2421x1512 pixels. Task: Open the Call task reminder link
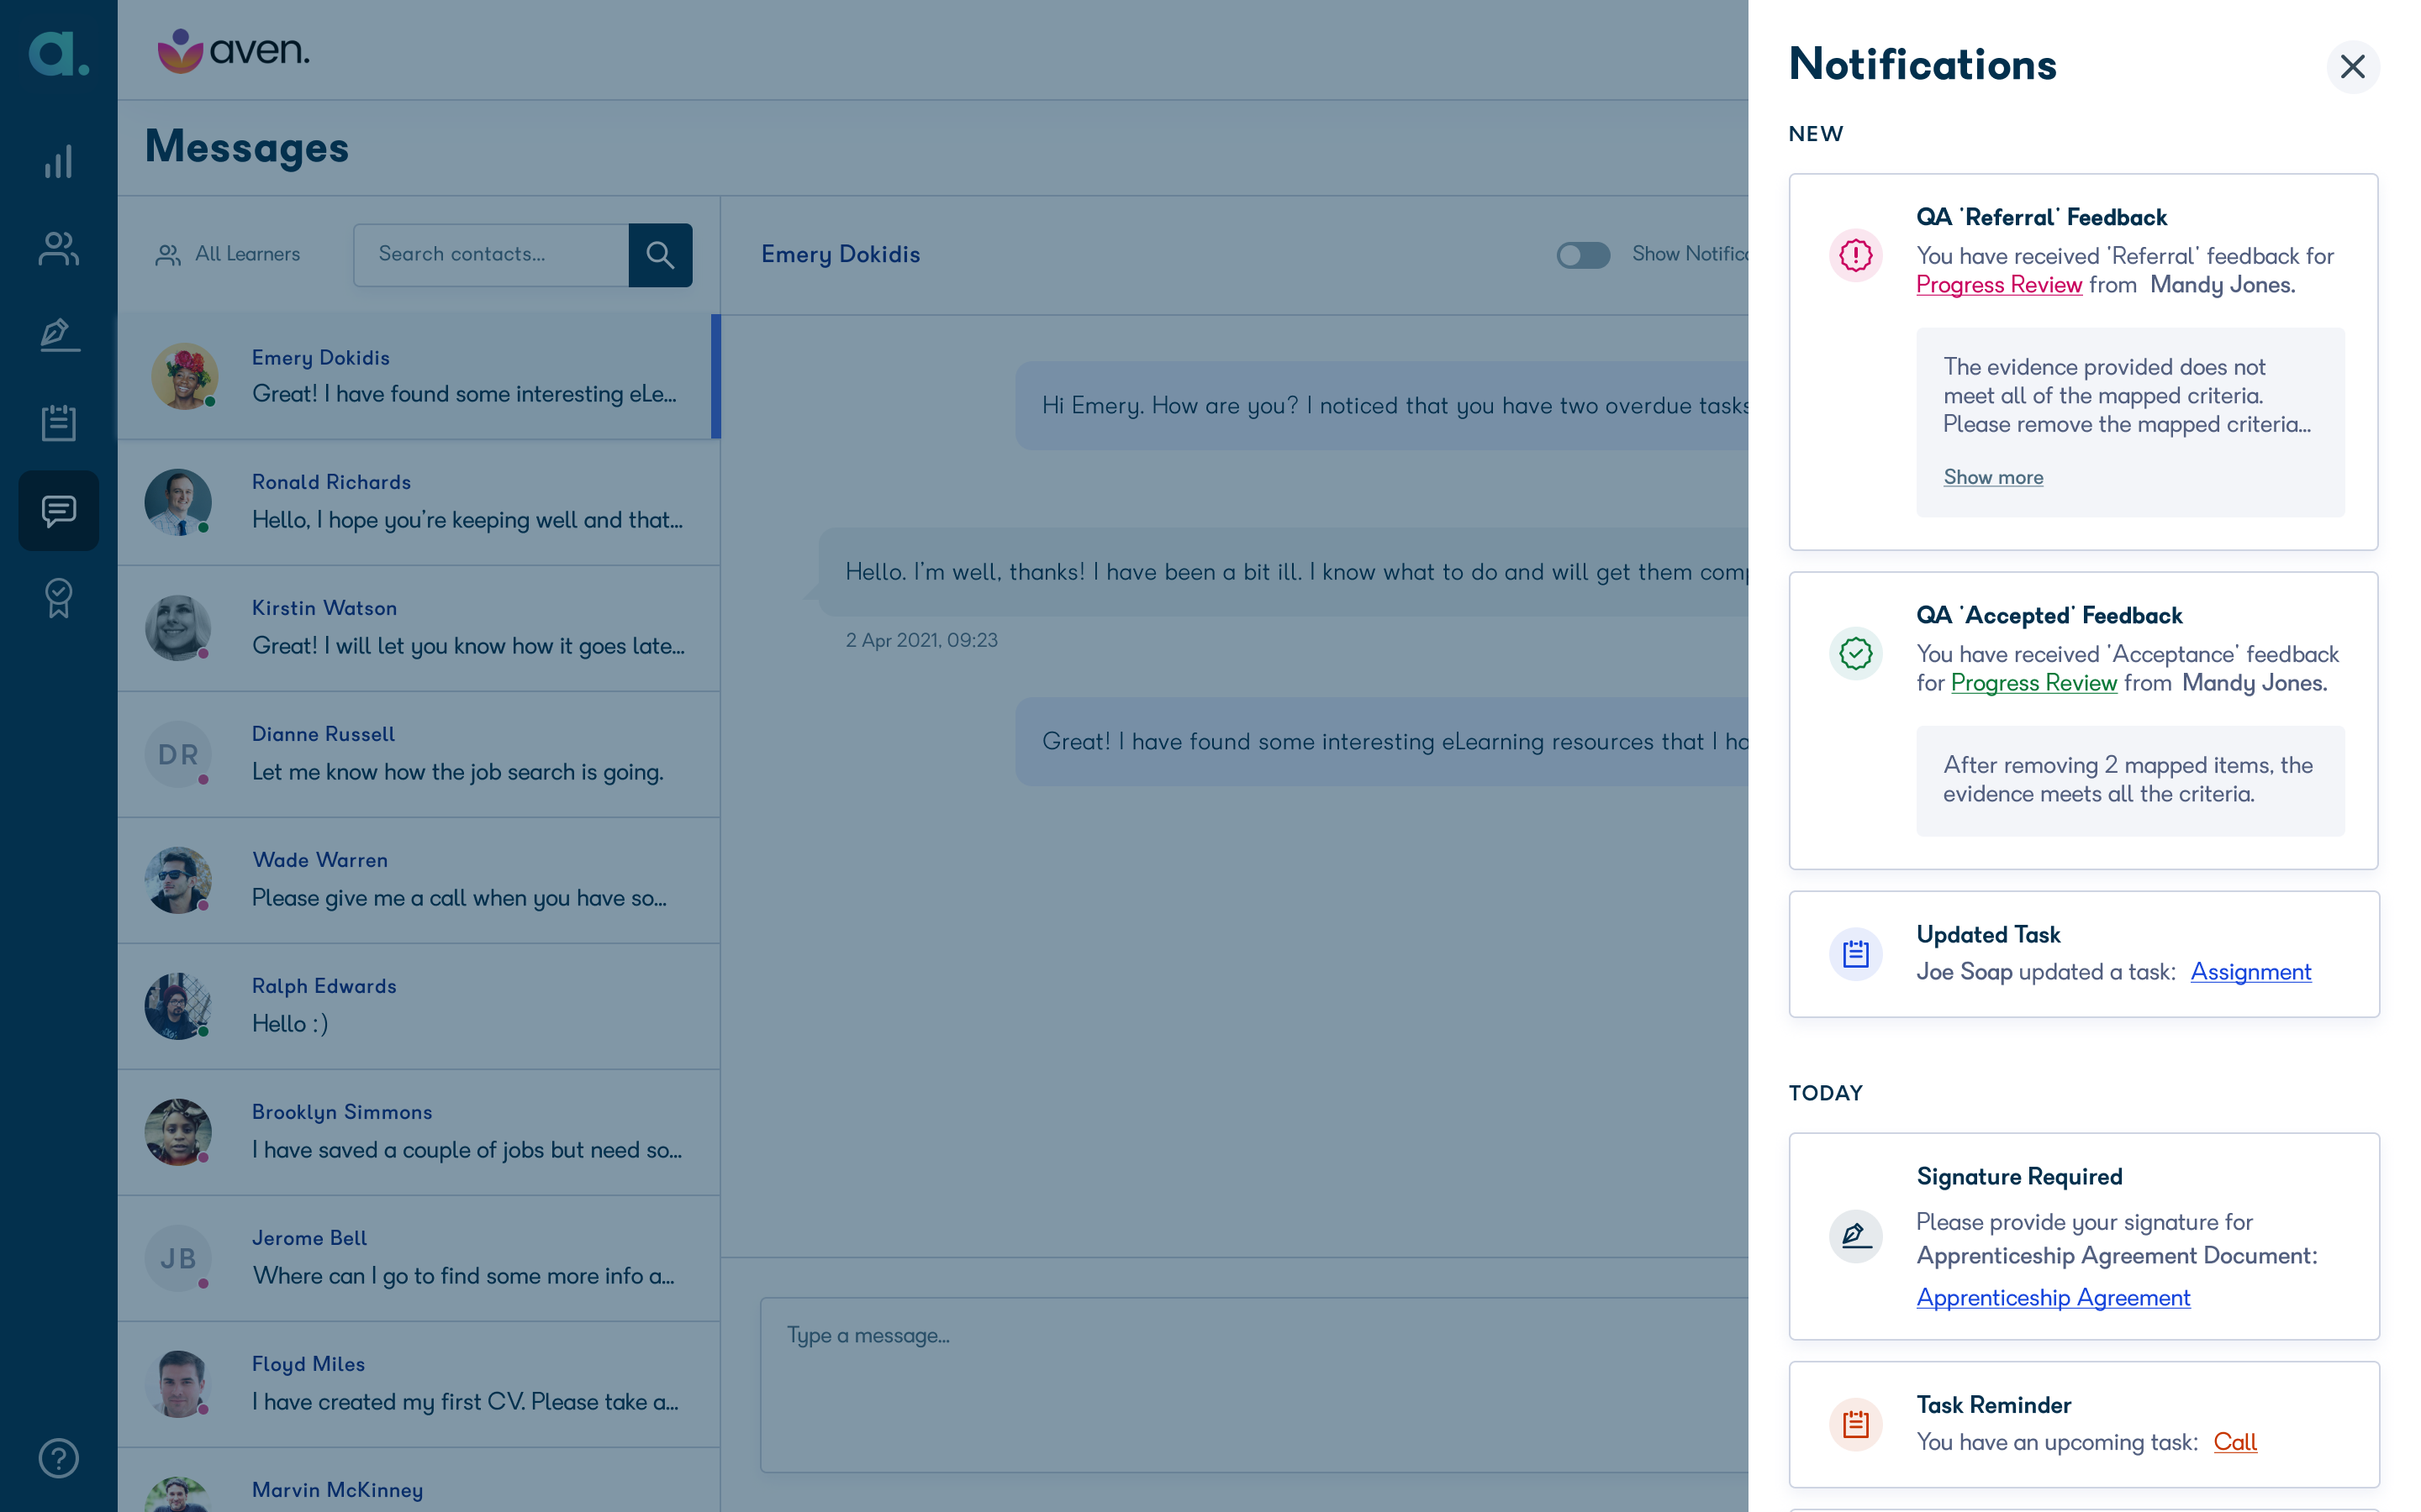point(2235,1441)
